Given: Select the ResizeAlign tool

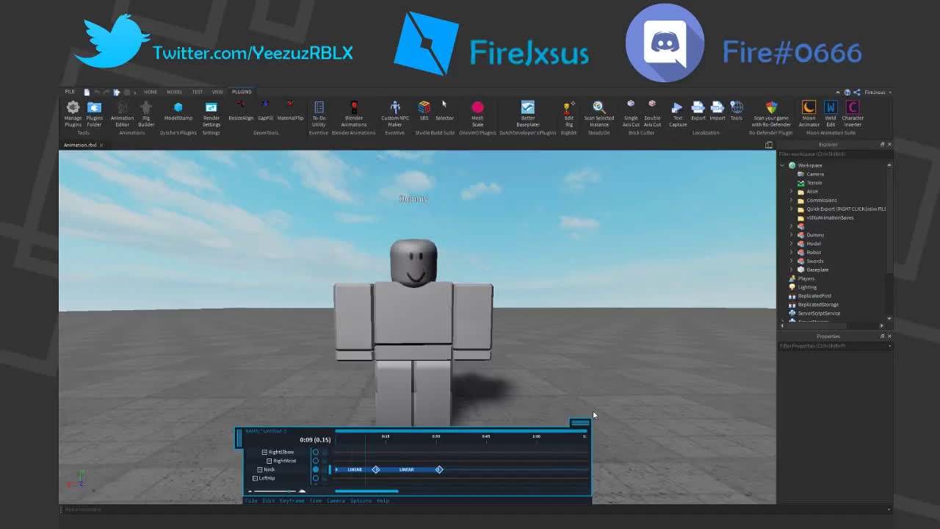Looking at the screenshot, I should click(x=240, y=110).
